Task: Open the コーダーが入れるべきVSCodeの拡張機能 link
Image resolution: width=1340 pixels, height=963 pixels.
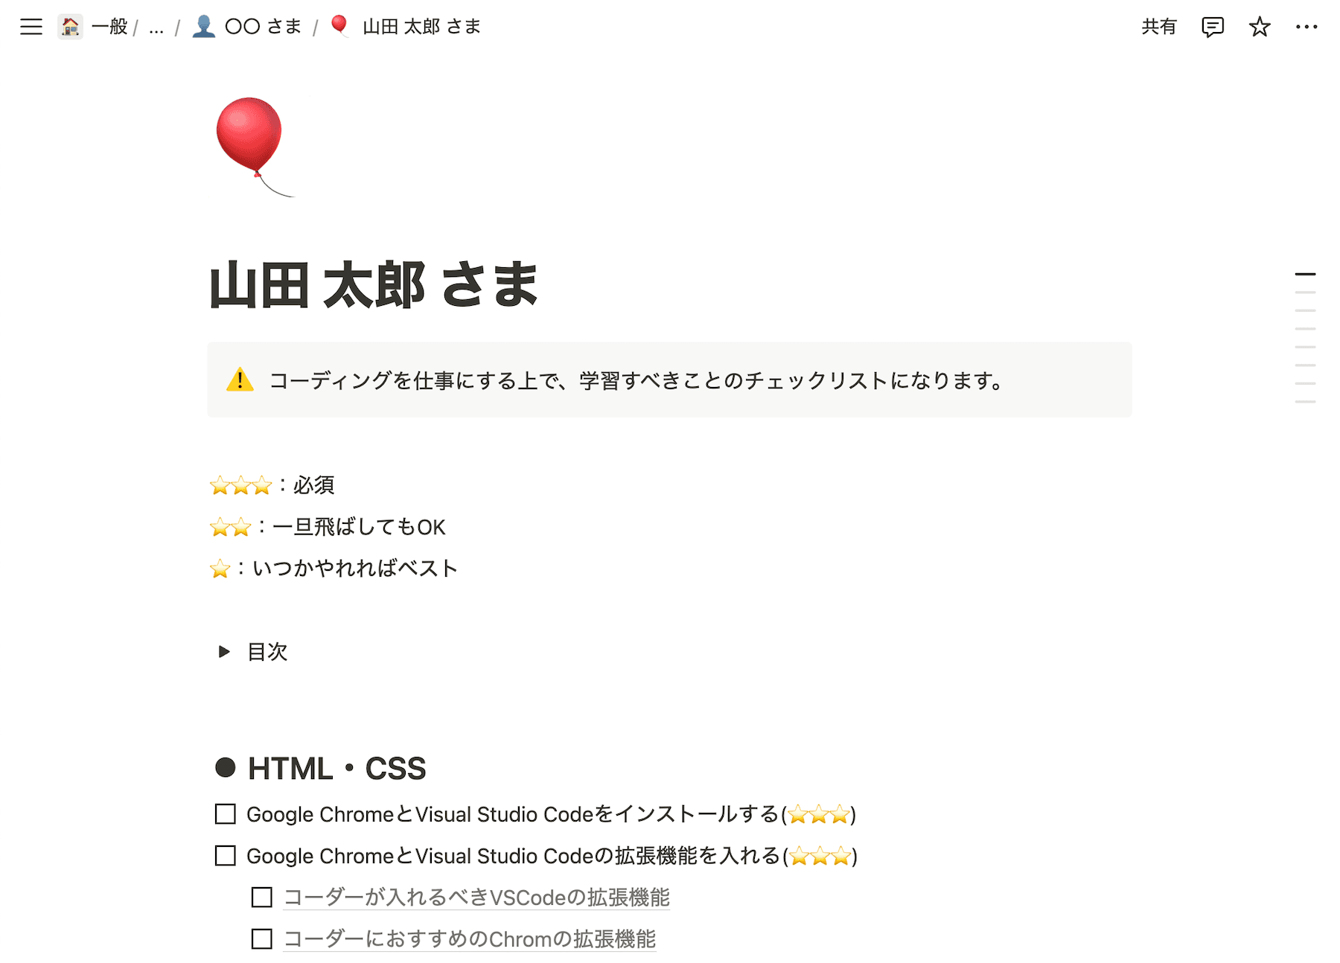Action: pos(476,898)
